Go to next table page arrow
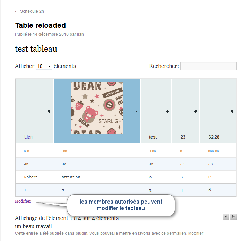The width and height of the screenshot is (251, 241). click(x=233, y=217)
